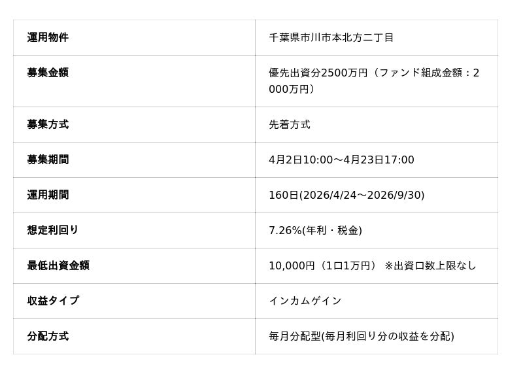The height and width of the screenshot is (374, 523).
Task: Click the 最低出資金額 row label
Action: coord(58,265)
